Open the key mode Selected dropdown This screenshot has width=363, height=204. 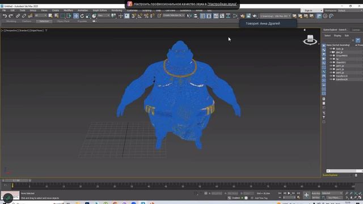click(x=332, y=193)
